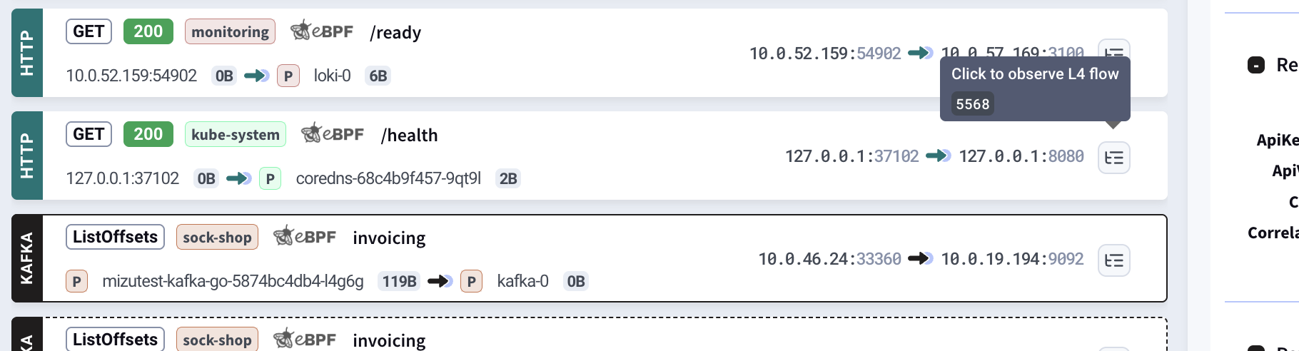Select HTTP protocol label on /health entry
Image resolution: width=1299 pixels, height=351 pixels.
(x=27, y=156)
